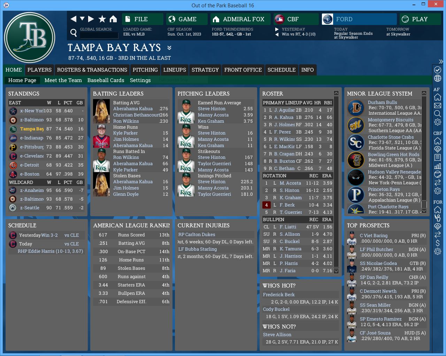The image size is (446, 356).
Task: Click the Tampa Bay Rays large team logo
Action: (x=30, y=38)
